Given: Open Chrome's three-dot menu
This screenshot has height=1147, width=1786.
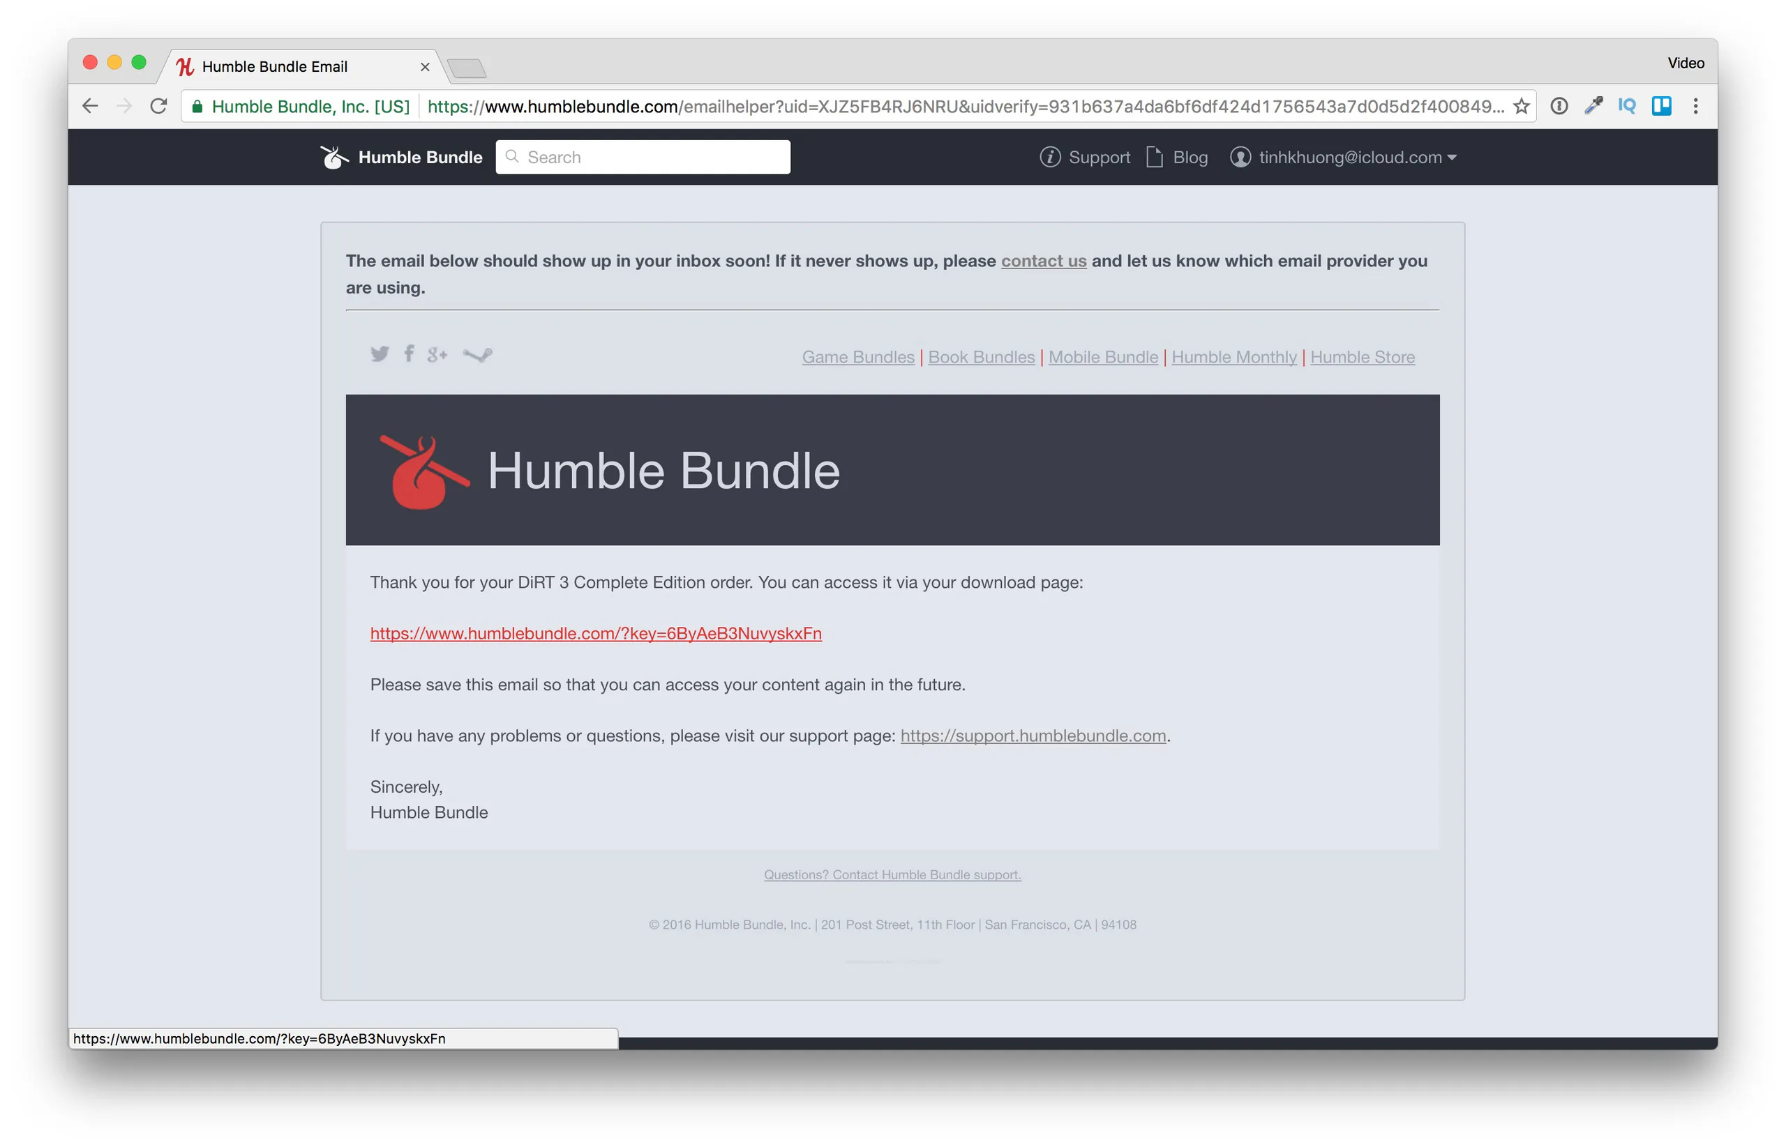Looking at the screenshot, I should point(1695,106).
